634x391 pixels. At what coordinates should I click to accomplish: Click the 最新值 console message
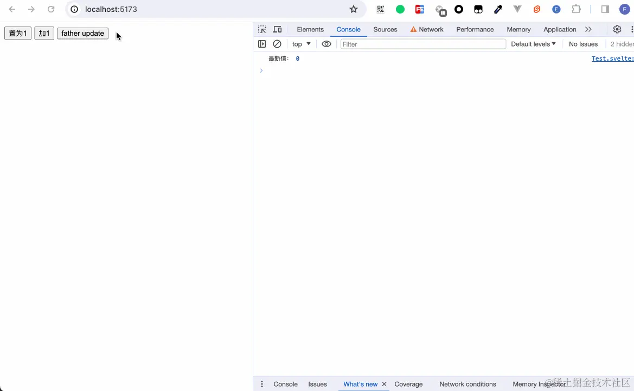click(279, 58)
